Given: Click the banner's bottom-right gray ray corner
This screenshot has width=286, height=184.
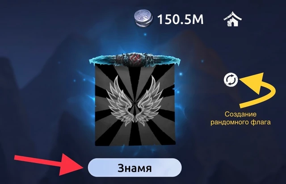Looking at the screenshot, I should tap(170, 140).
